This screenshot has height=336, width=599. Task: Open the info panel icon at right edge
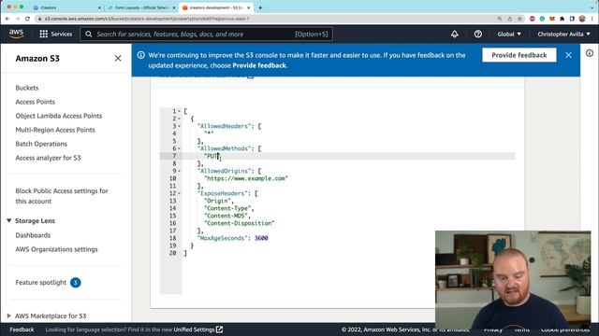pos(590,53)
